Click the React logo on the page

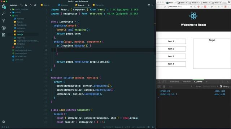pyautogui.click(x=193, y=16)
